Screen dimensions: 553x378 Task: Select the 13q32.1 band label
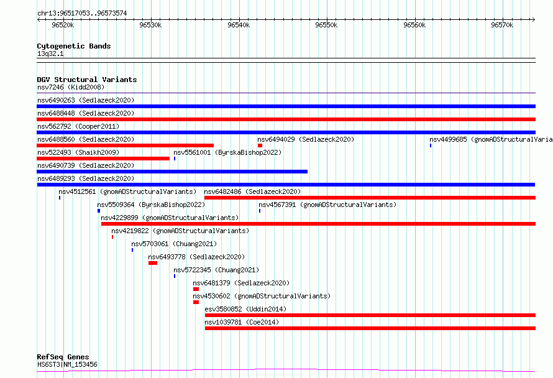click(x=50, y=53)
